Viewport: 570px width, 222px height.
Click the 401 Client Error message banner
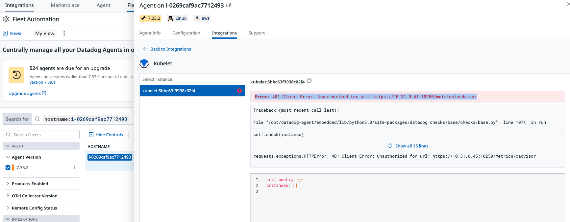point(408,97)
